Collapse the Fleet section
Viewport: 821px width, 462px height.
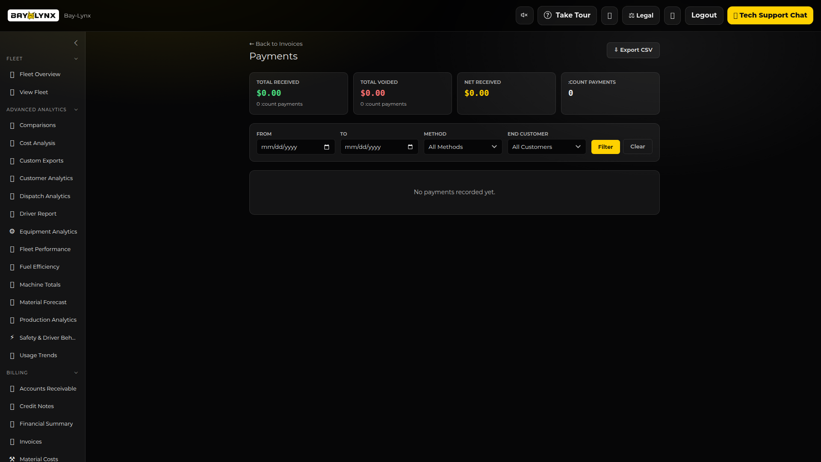tap(76, 59)
